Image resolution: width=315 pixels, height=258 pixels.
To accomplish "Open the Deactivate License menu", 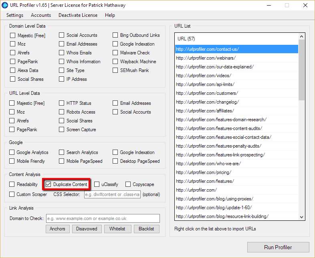I will [x=78, y=15].
